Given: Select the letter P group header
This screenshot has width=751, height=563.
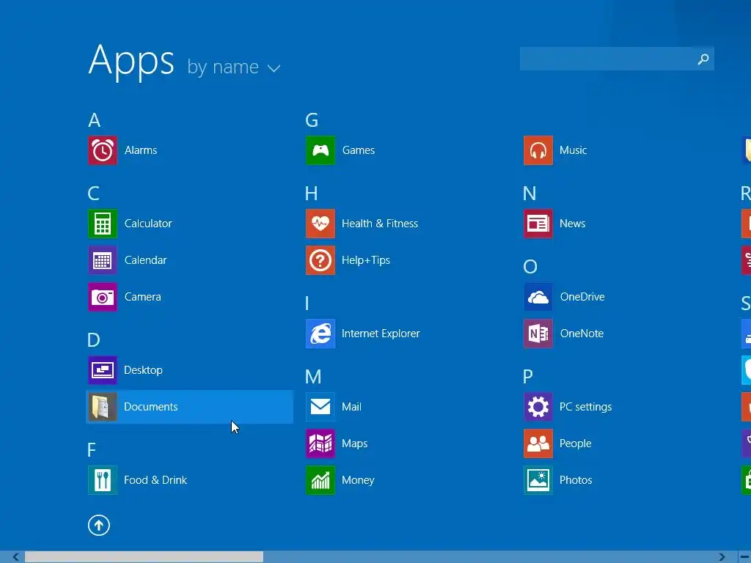Looking at the screenshot, I should 528,377.
